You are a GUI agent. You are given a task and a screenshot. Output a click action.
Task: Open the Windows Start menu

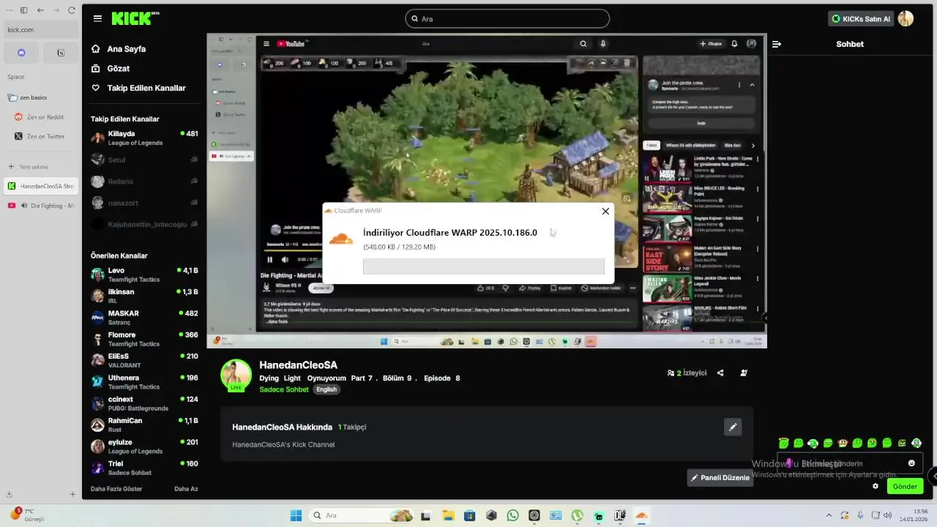click(x=296, y=515)
